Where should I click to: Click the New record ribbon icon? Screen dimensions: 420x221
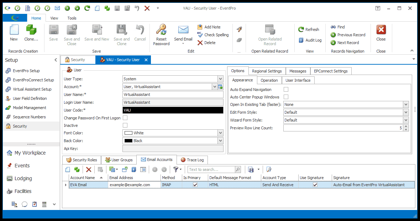(14, 29)
